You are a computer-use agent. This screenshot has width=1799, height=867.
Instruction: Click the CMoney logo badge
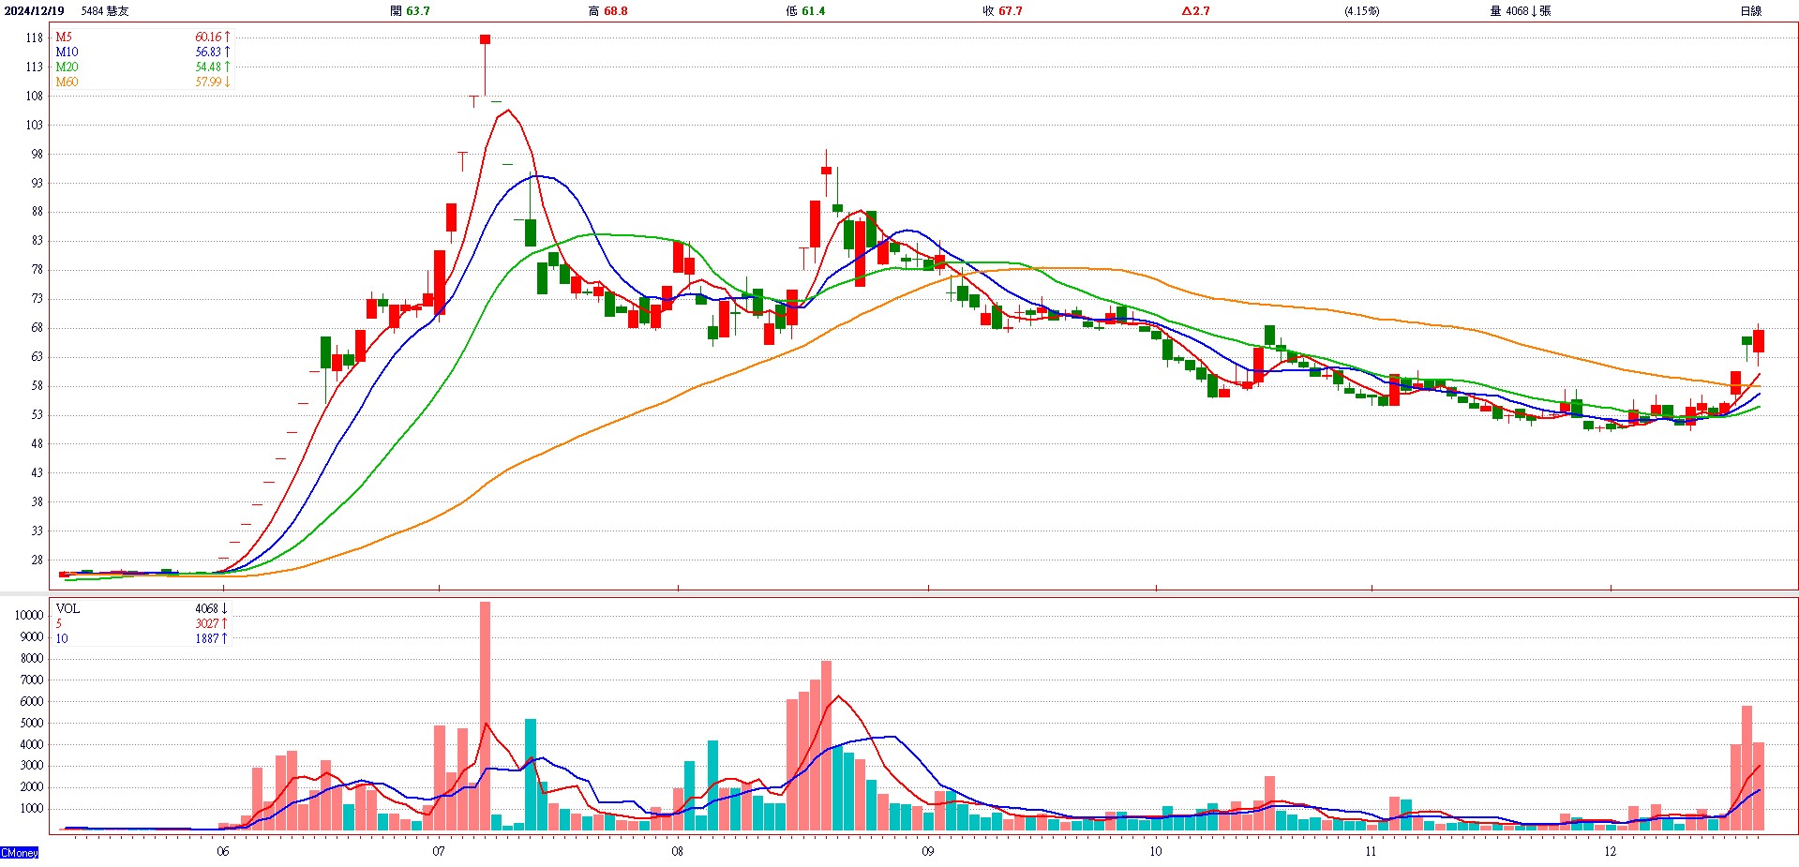pos(20,852)
